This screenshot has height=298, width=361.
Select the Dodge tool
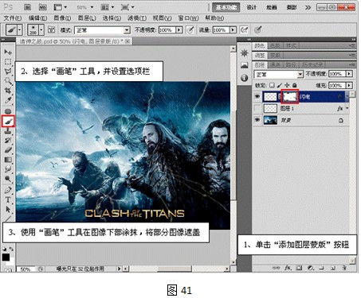(8, 179)
